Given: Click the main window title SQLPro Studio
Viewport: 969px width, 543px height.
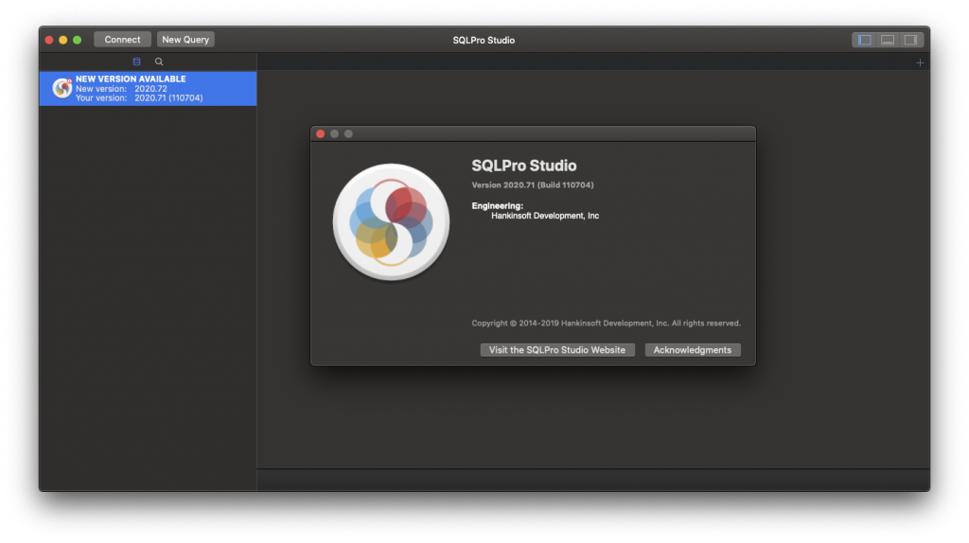Looking at the screenshot, I should pyautogui.click(x=484, y=40).
